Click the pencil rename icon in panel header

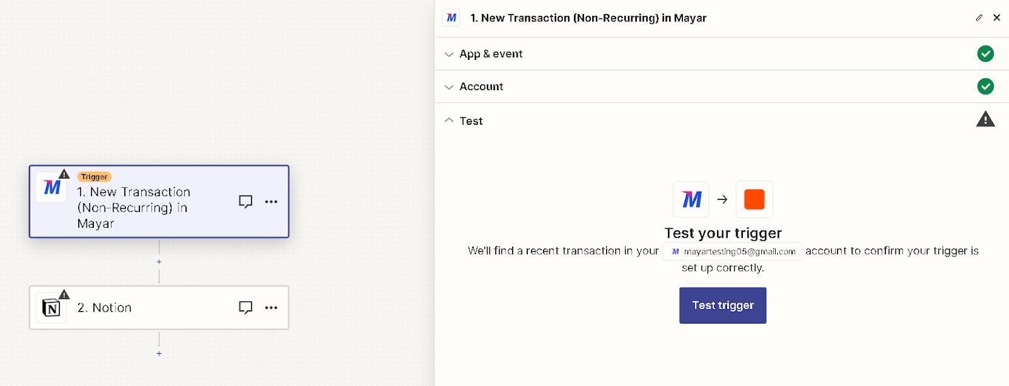[979, 18]
